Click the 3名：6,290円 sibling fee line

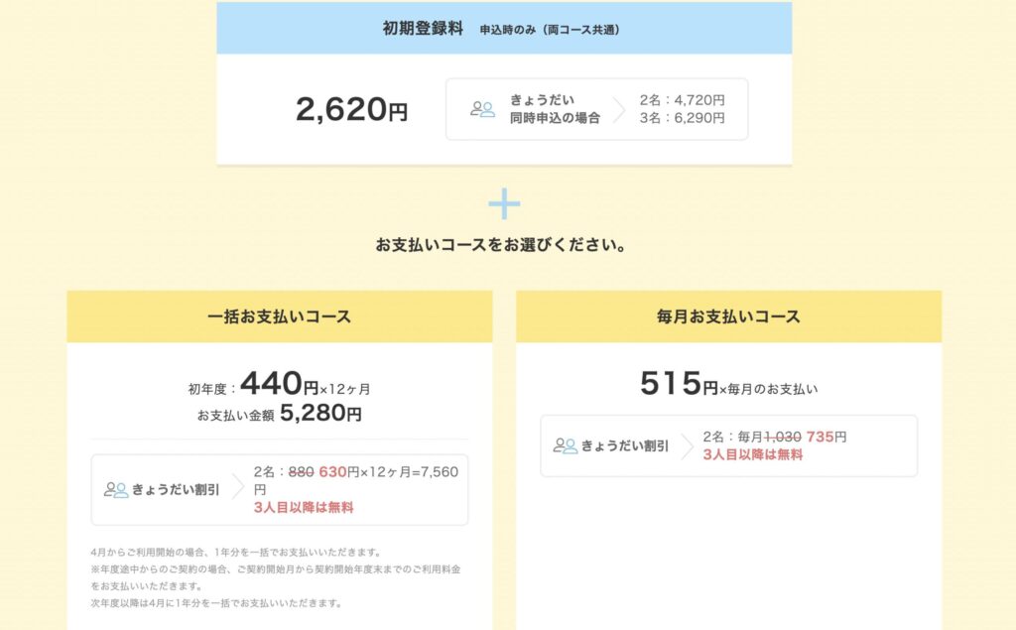pos(683,118)
